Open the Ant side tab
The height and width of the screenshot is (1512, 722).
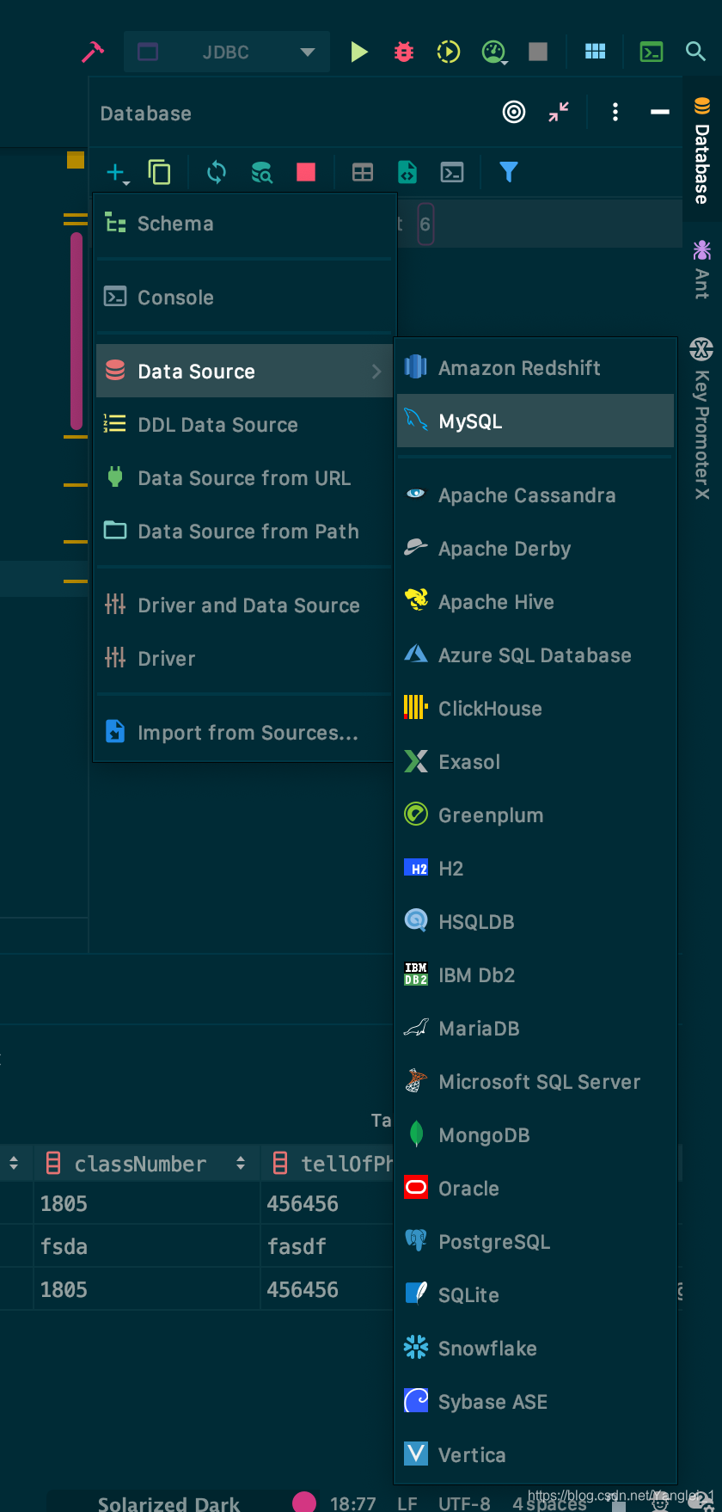tap(702, 270)
